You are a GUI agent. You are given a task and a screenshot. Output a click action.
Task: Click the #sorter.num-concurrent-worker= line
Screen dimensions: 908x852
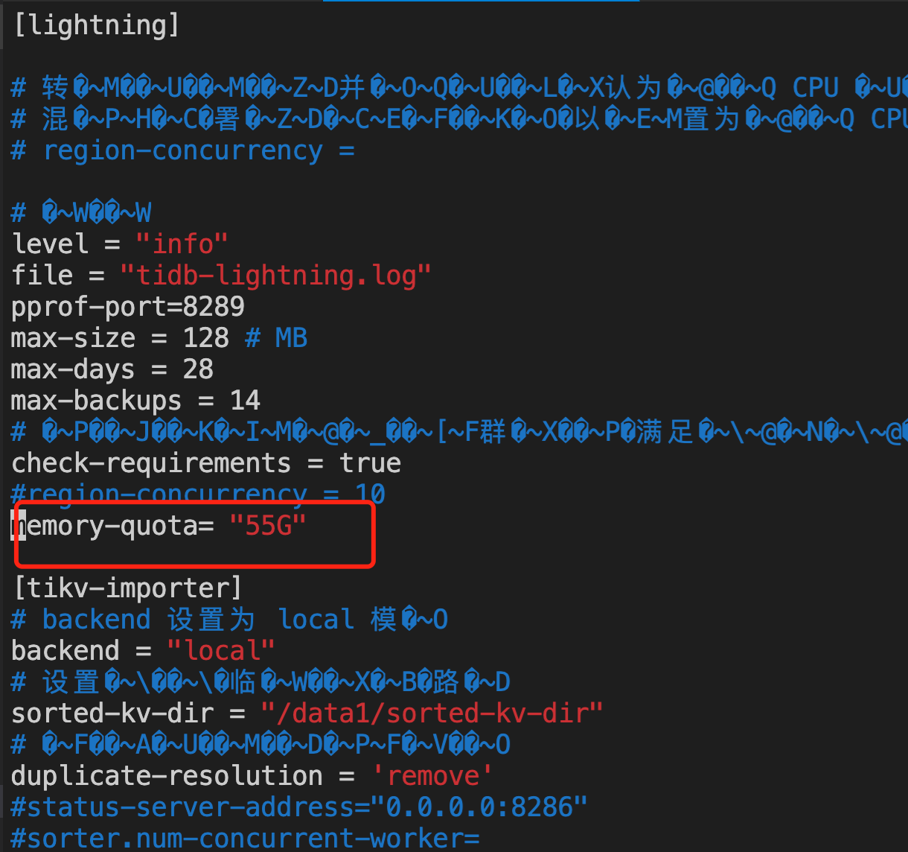246,839
